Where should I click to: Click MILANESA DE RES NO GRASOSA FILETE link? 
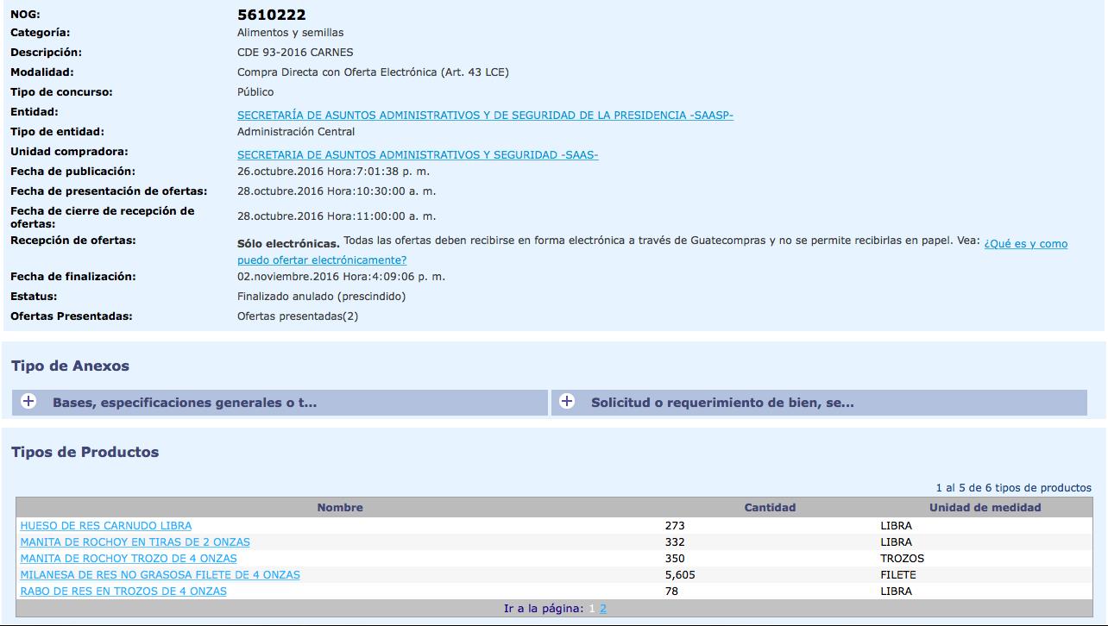point(160,575)
